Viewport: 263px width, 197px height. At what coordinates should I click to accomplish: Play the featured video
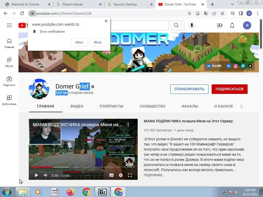coord(36,175)
